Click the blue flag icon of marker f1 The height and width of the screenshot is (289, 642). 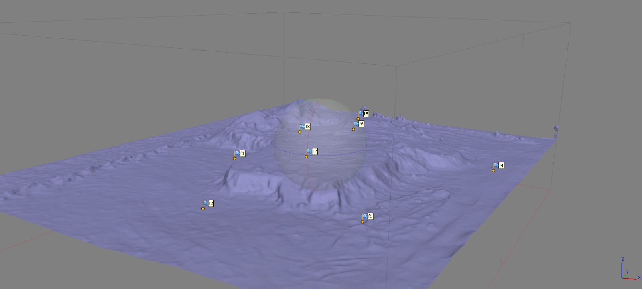[x=237, y=153]
